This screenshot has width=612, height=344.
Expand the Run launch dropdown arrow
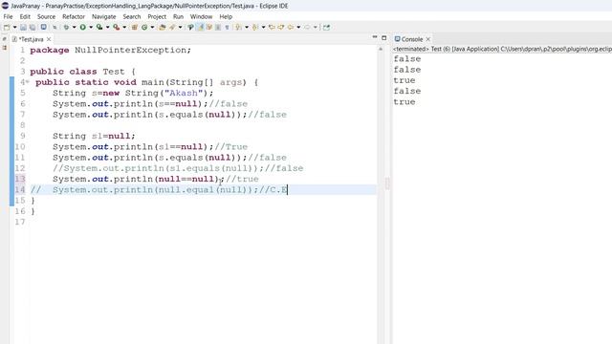(91, 28)
